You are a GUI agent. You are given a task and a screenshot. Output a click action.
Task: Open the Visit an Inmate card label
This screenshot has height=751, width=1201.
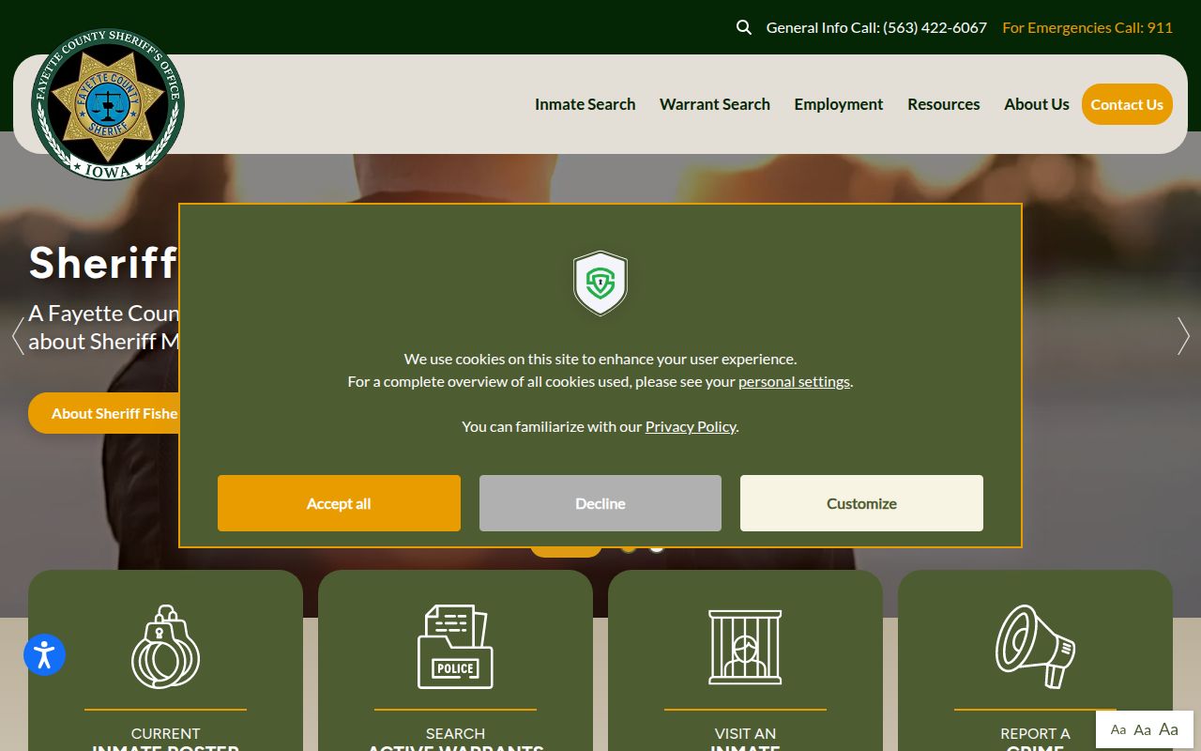745,741
